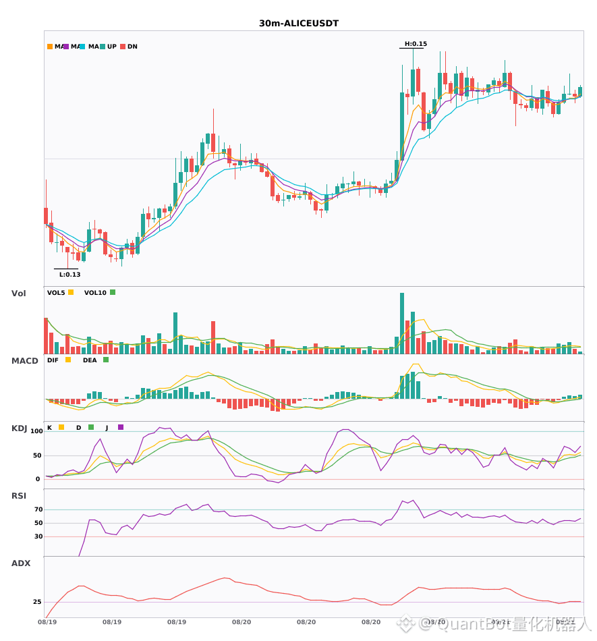Viewport: 597px width, 641px height.
Task: Click the yellow DIF legend swatch
Action: tap(68, 360)
